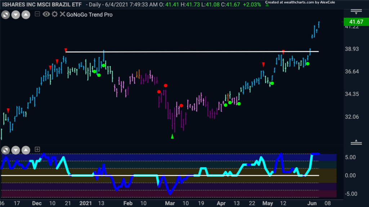Move the oscillator pane down

point(16,150)
